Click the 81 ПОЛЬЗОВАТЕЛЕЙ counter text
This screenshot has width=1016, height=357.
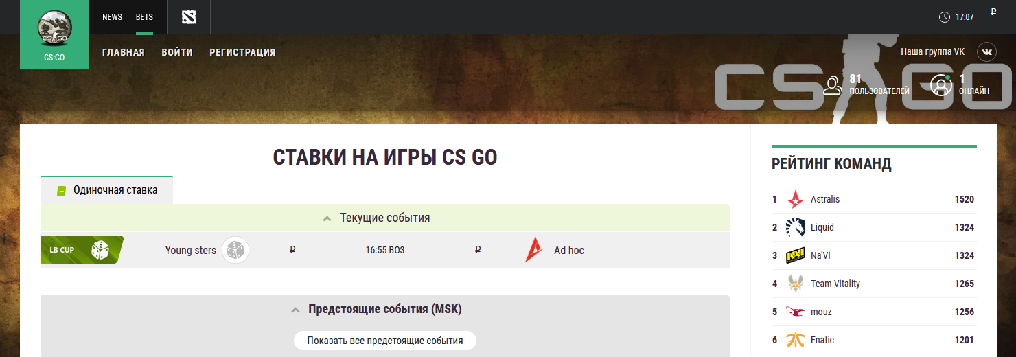pos(879,84)
